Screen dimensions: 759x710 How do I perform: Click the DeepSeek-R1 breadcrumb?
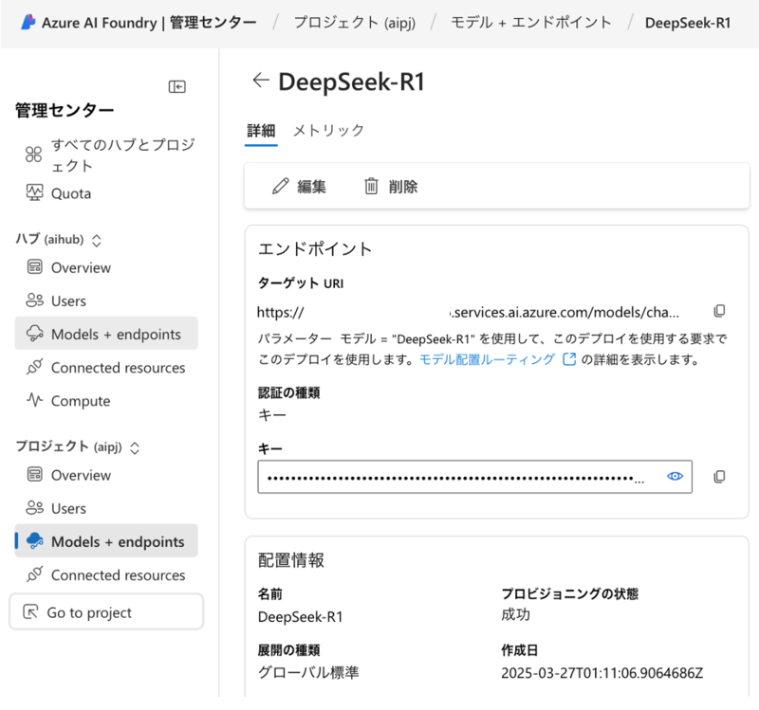tap(687, 22)
